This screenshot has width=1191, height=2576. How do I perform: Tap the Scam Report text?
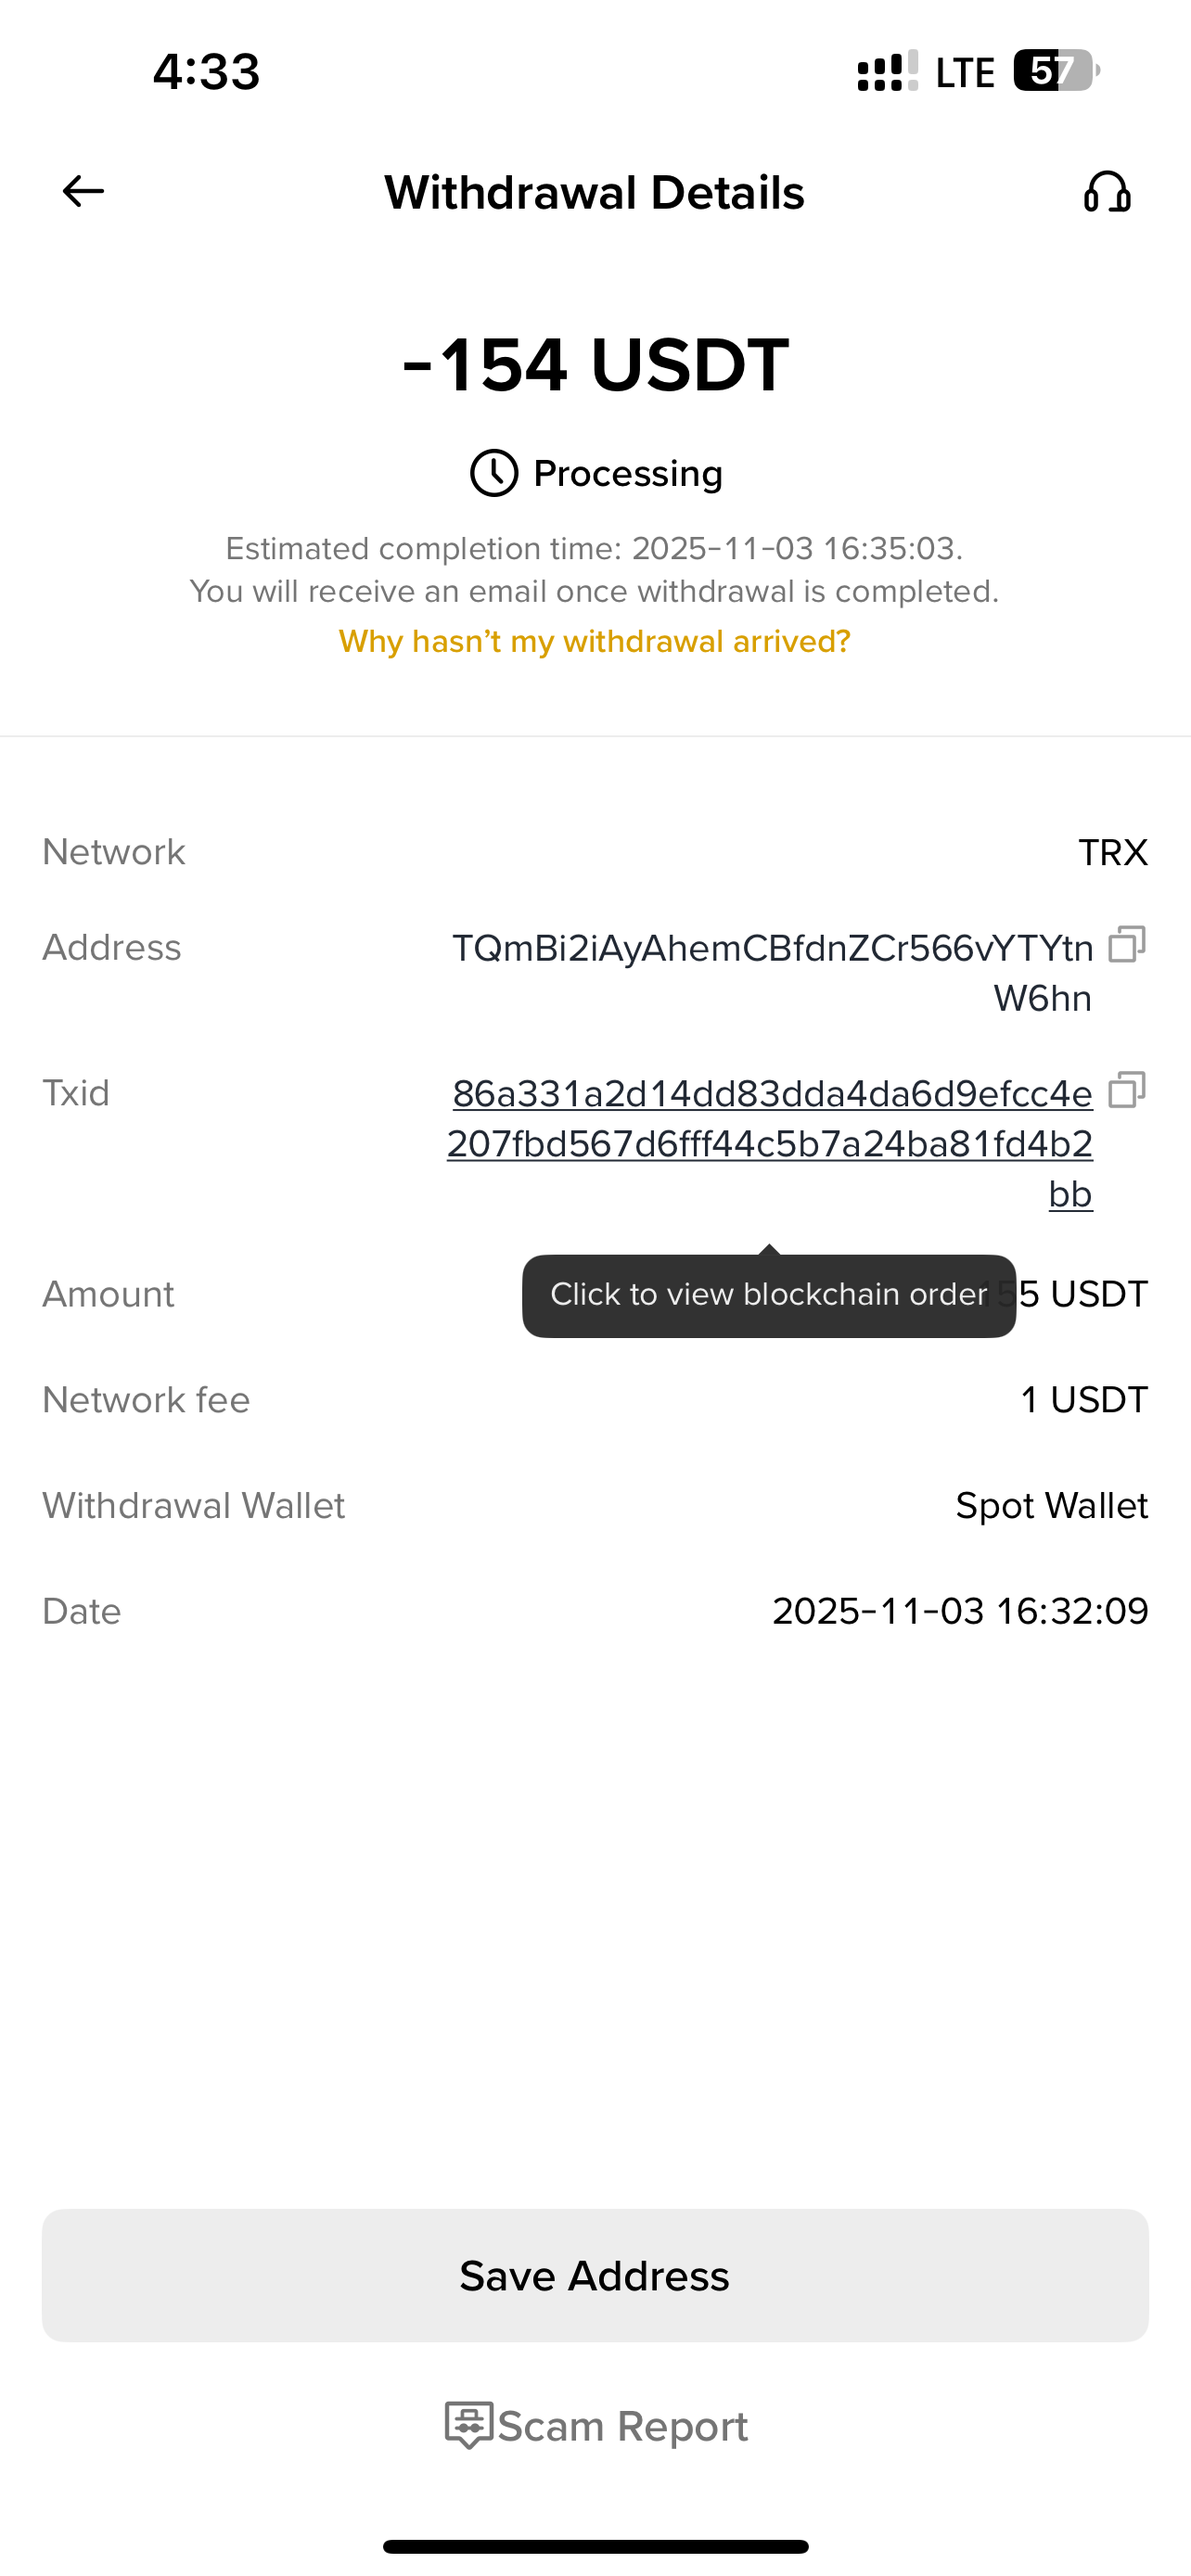[x=623, y=2426]
